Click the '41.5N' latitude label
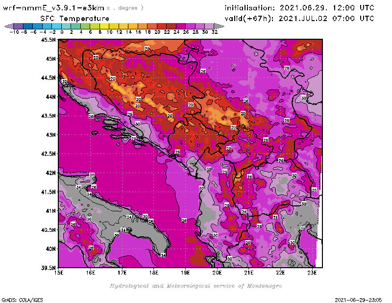 48,192
